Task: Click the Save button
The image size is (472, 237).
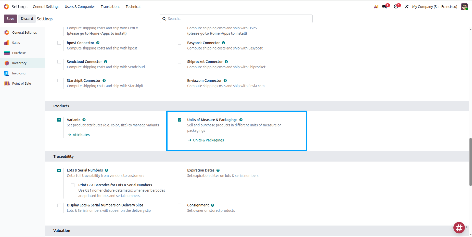Action: [x=10, y=19]
